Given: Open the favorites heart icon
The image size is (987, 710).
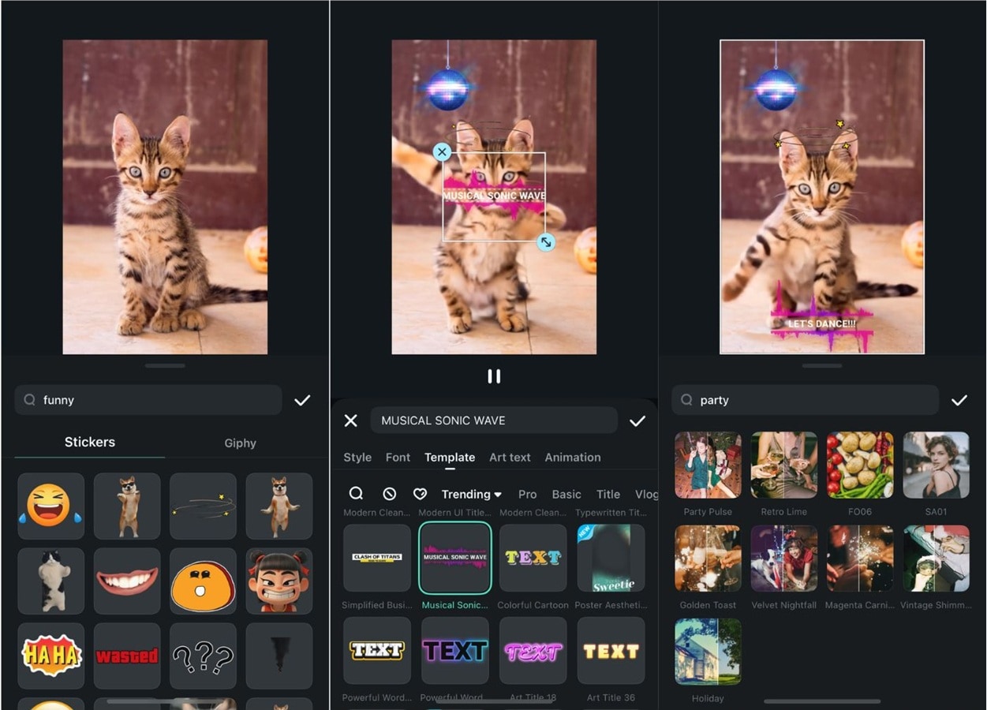Looking at the screenshot, I should [x=421, y=494].
